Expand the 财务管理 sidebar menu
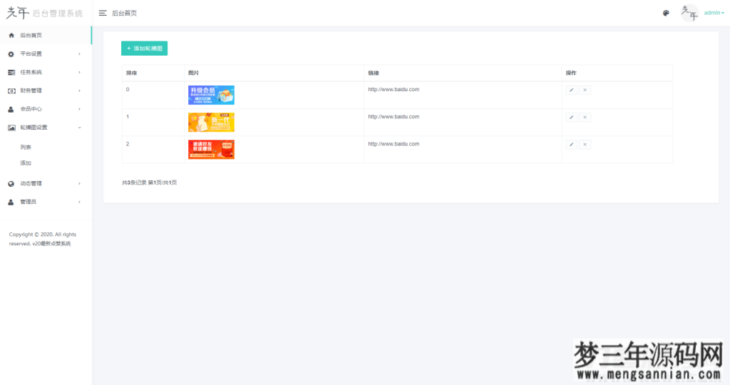The width and height of the screenshot is (730, 385). [x=44, y=91]
